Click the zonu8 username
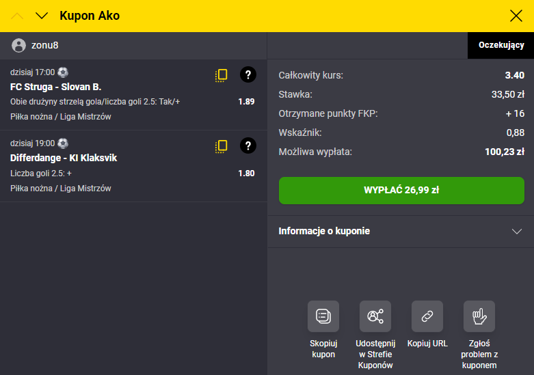Image resolution: width=534 pixels, height=375 pixels. (45, 45)
